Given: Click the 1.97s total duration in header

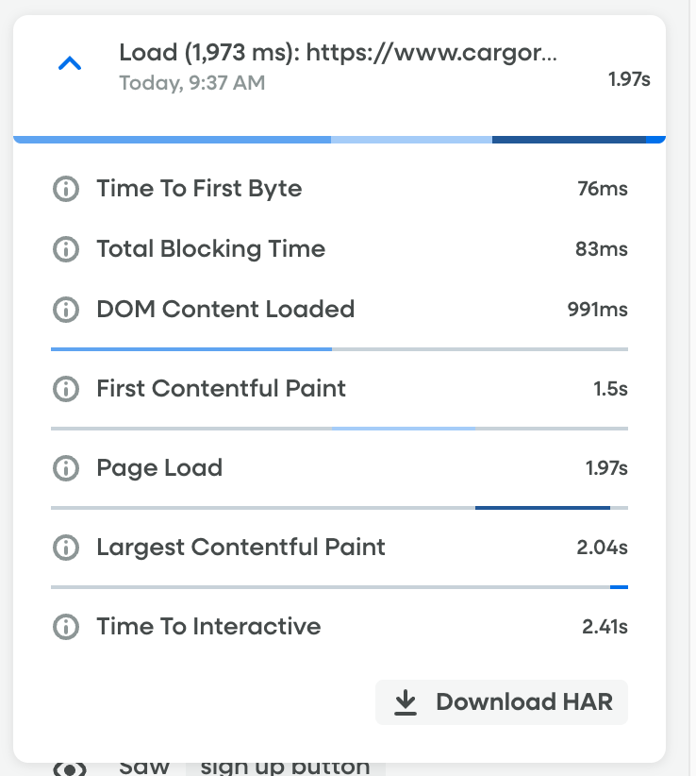Looking at the screenshot, I should [x=629, y=79].
